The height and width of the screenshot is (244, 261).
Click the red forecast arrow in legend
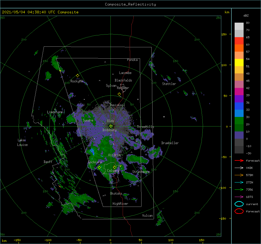[239, 160]
